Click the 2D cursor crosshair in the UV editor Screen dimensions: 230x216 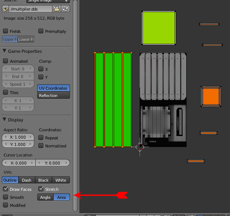point(140,147)
